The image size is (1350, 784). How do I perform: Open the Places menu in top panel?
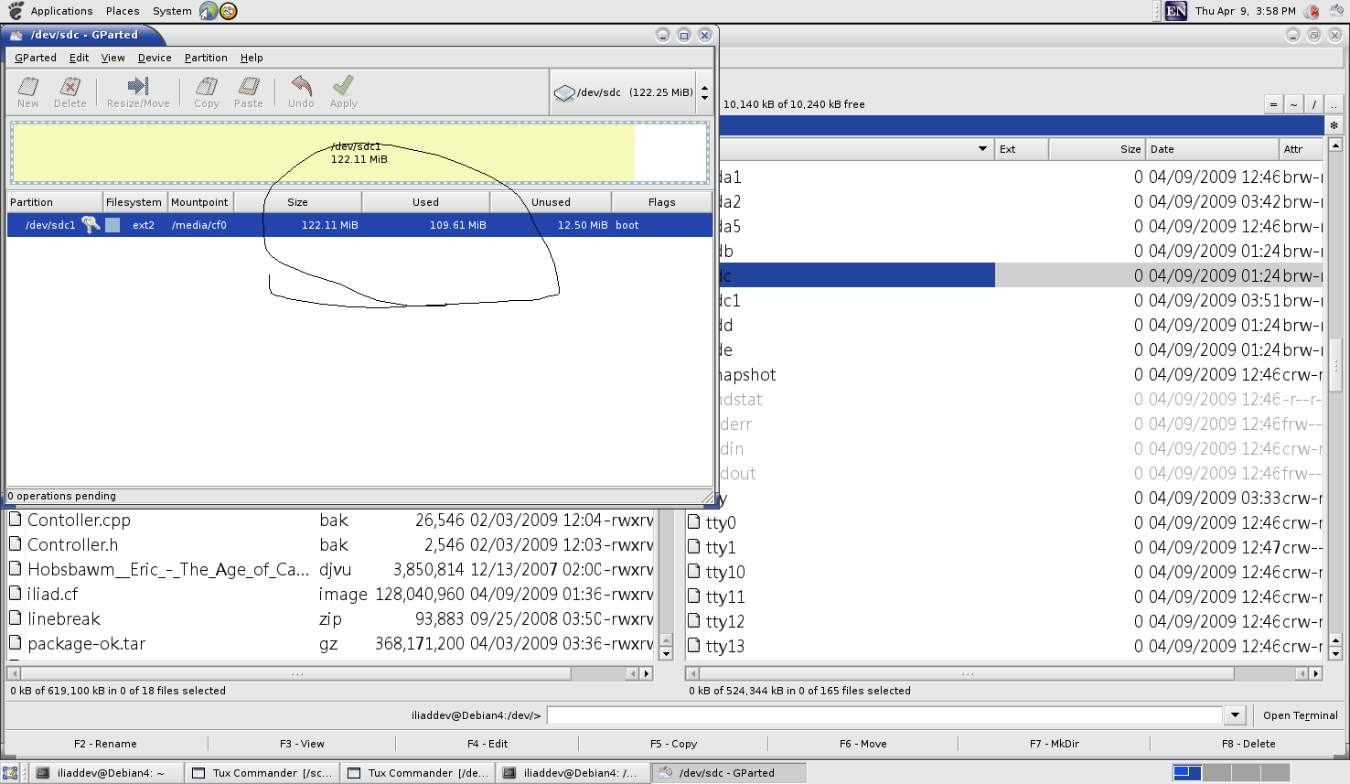point(123,11)
